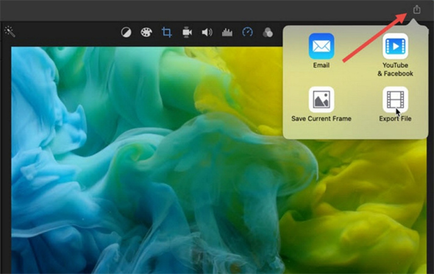
Task: Select the color correction palette icon
Action: tap(146, 32)
